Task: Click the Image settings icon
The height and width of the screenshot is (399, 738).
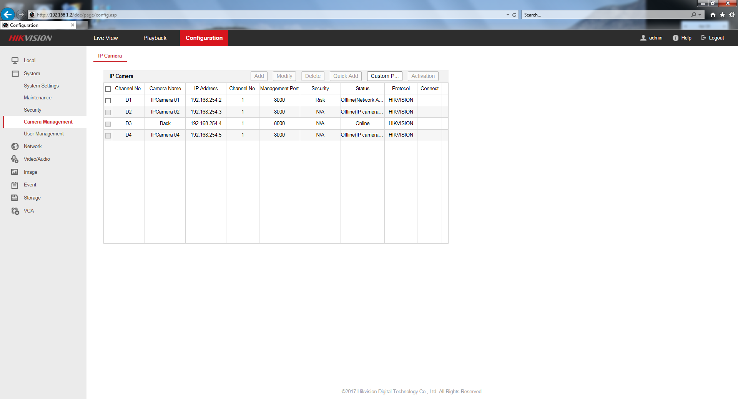Action: point(15,172)
